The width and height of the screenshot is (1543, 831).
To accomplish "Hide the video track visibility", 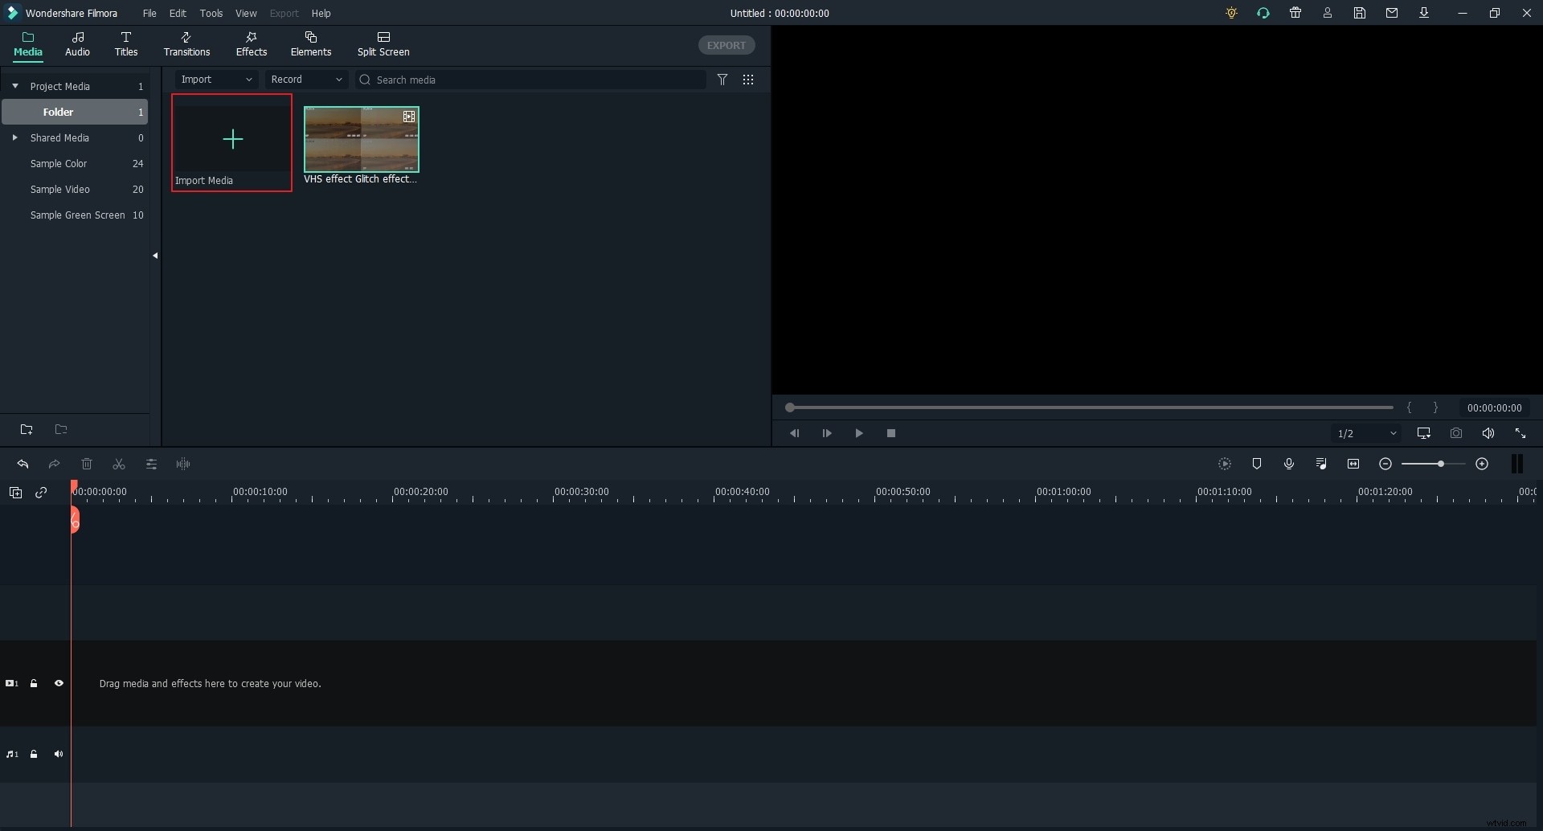I will pos(59,683).
